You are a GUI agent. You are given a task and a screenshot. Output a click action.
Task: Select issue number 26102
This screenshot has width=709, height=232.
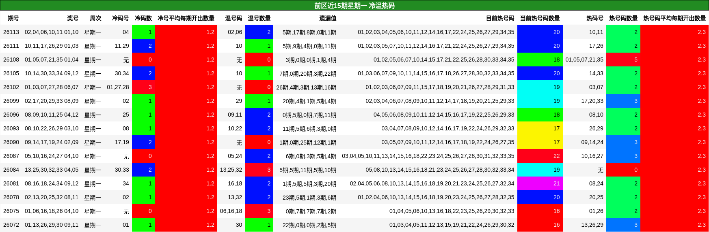pos(11,87)
